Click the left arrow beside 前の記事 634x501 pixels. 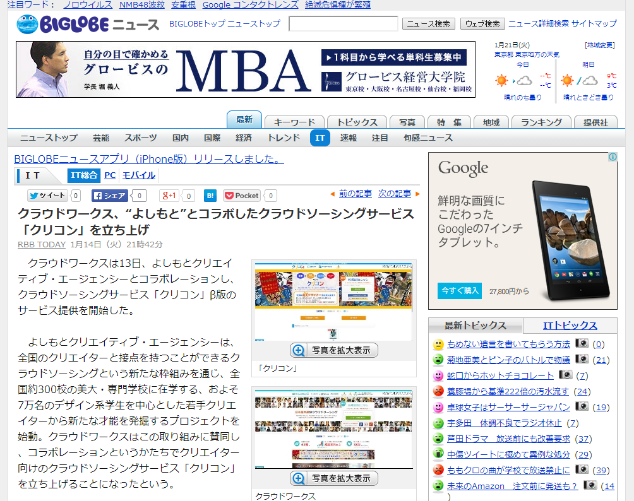[x=332, y=194]
